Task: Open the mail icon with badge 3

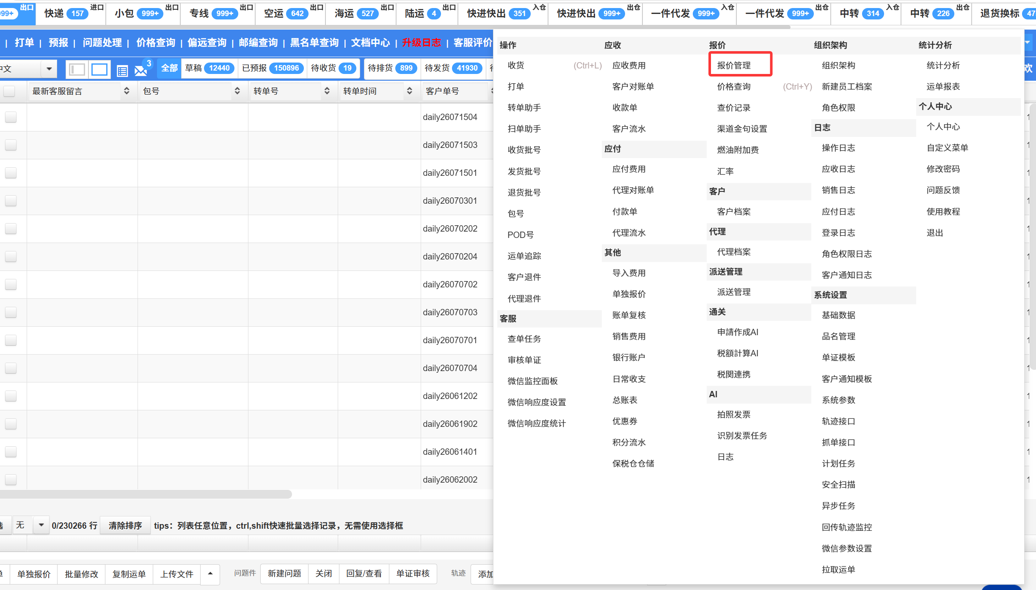Action: [141, 70]
